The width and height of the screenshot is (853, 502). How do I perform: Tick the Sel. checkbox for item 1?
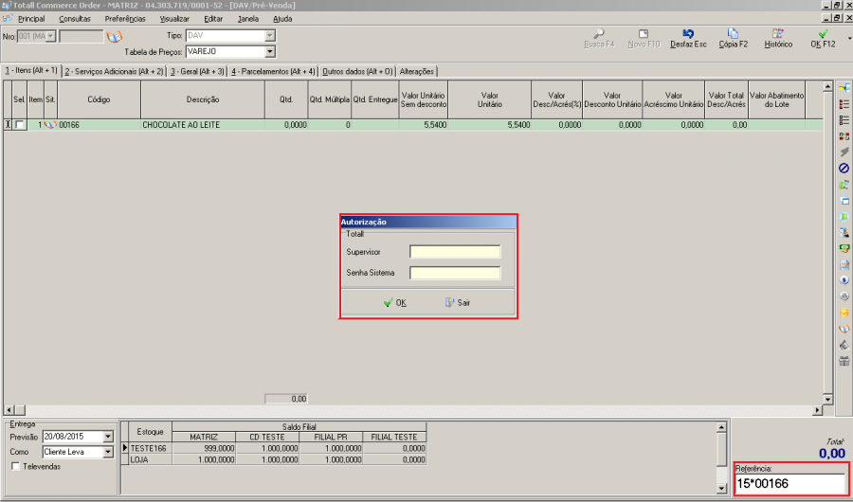(20, 125)
